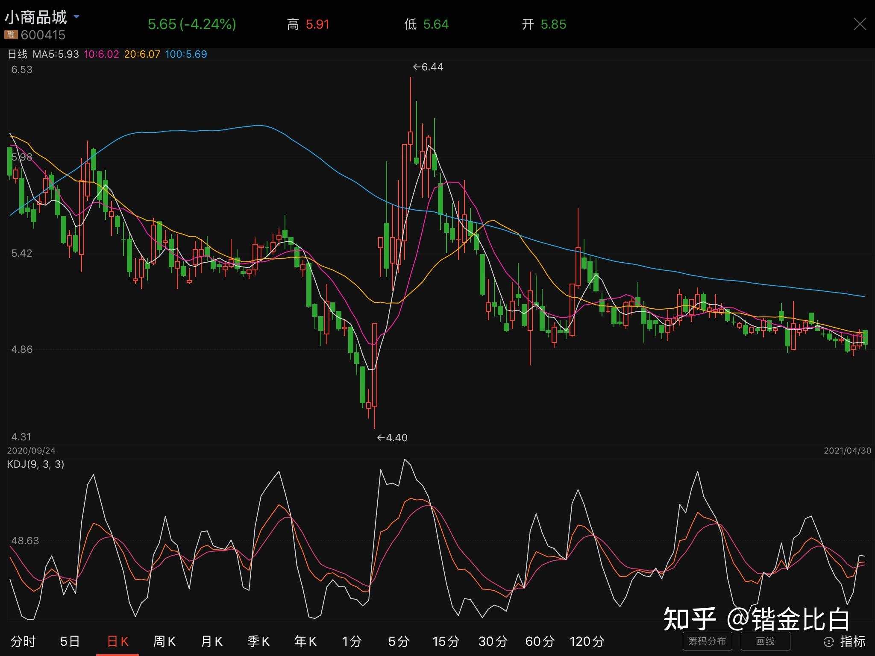
Task: Open the 筹码分布 chip distribution button
Action: [707, 641]
